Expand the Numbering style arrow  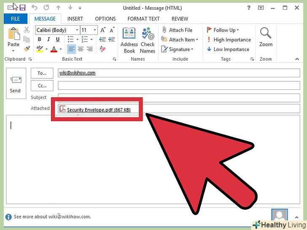(x=92, y=40)
